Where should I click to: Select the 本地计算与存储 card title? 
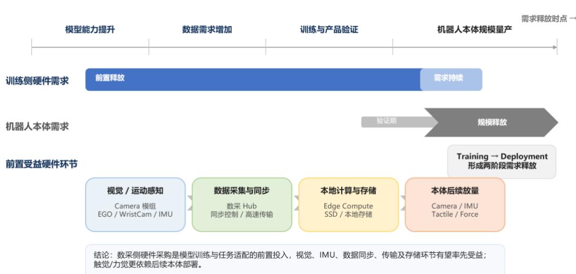click(x=348, y=191)
